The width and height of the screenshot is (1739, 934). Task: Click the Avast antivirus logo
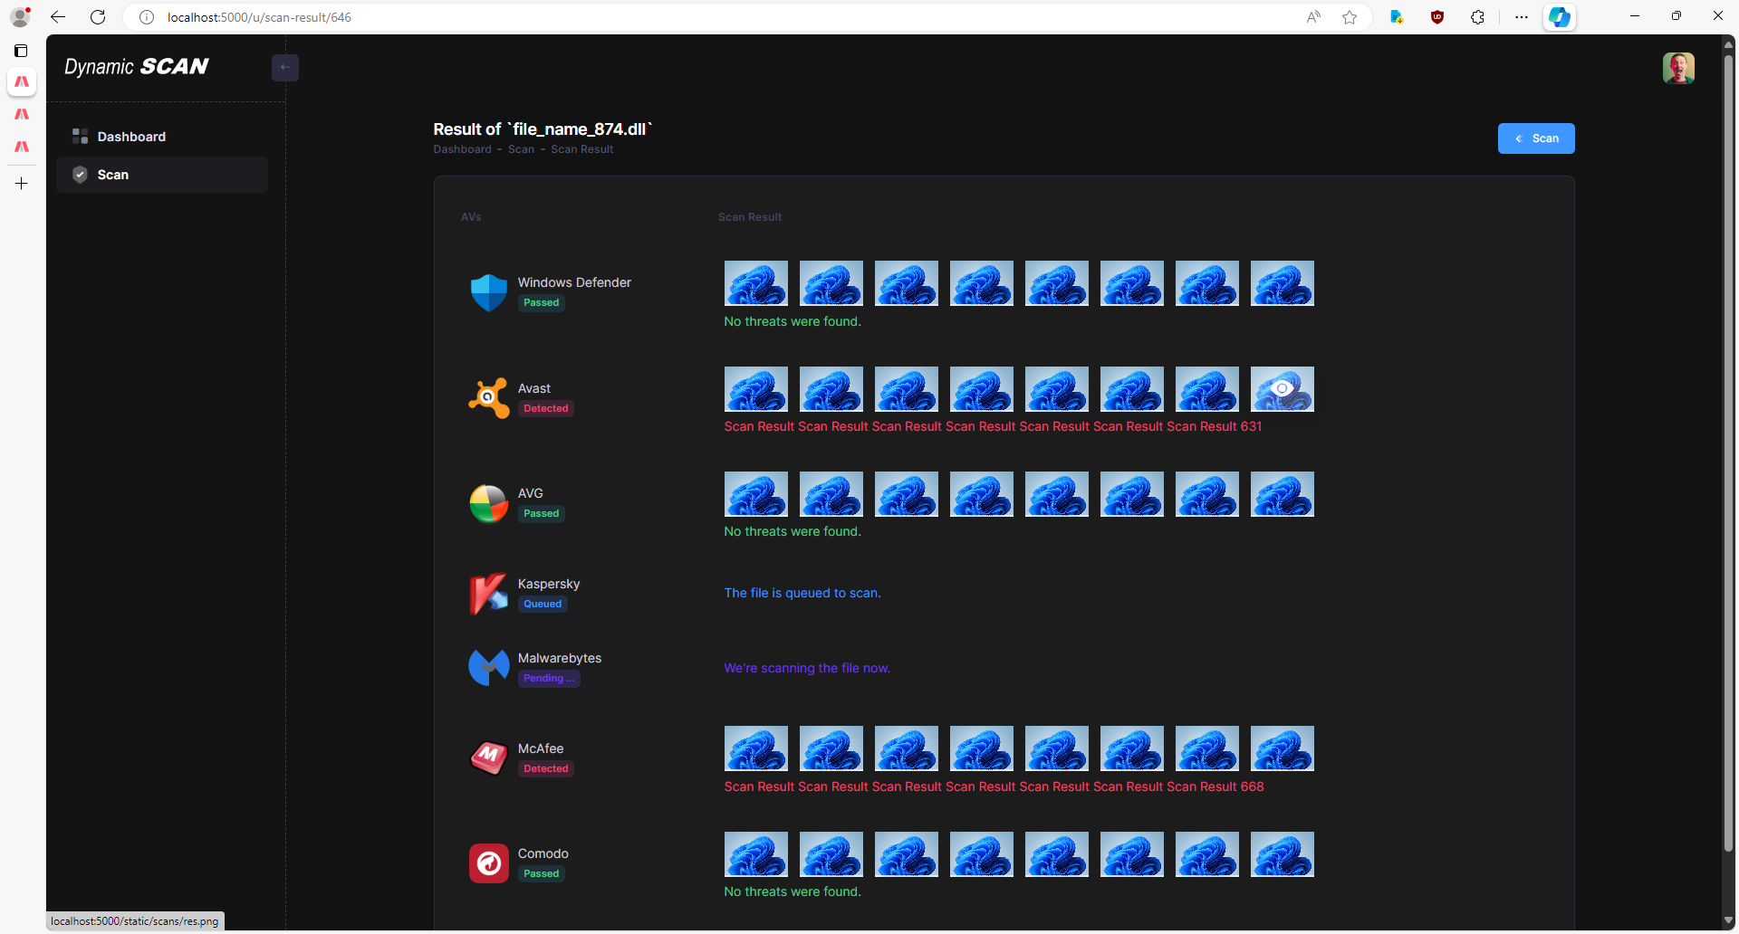click(488, 398)
